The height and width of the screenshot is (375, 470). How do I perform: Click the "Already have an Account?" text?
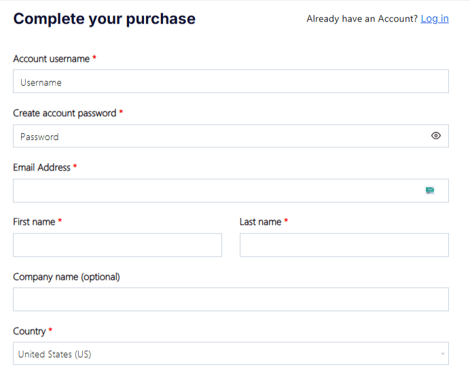pyautogui.click(x=362, y=18)
